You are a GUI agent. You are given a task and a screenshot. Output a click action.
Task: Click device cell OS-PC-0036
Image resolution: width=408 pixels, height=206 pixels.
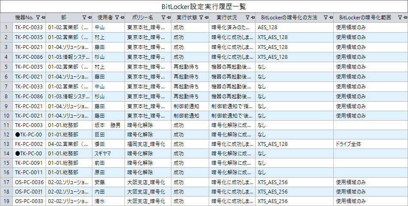[29, 182]
